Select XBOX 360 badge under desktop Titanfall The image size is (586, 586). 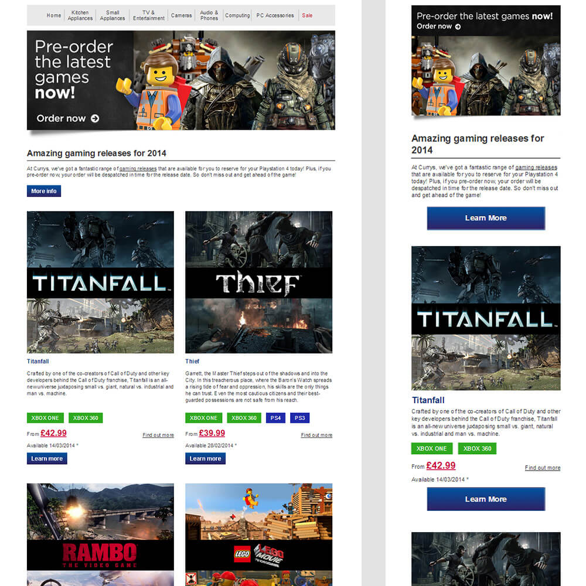(x=86, y=418)
